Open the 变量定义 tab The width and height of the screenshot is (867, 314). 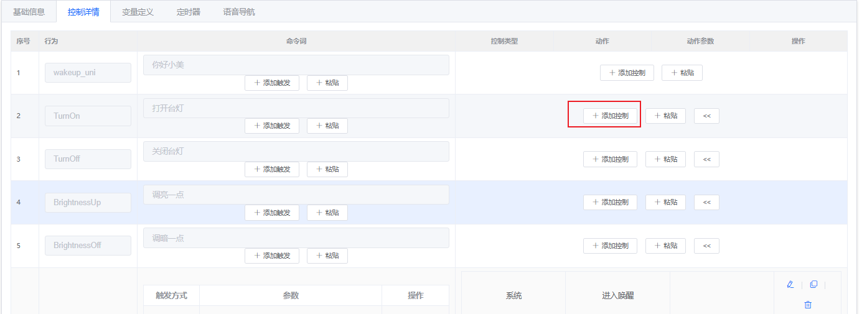(138, 12)
